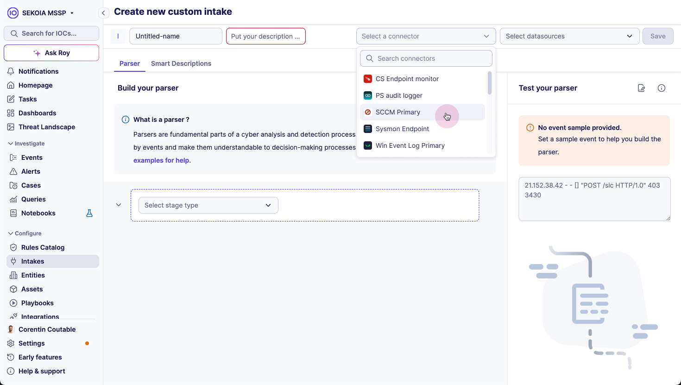Select the PS audit logger connector

point(398,95)
